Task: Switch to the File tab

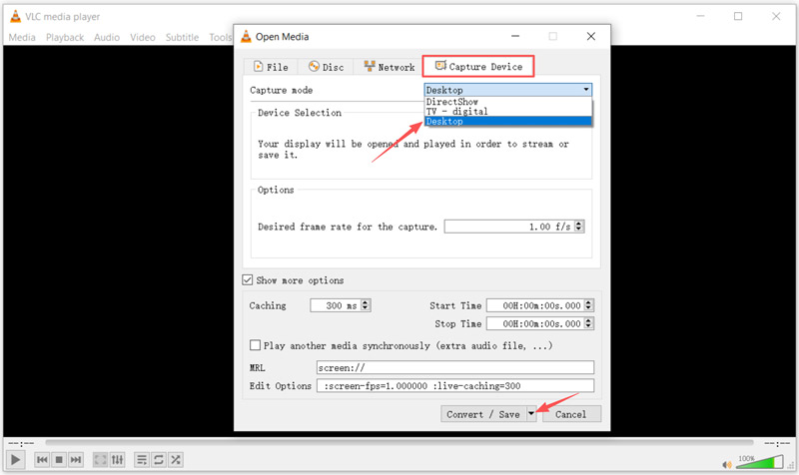Action: (x=271, y=67)
